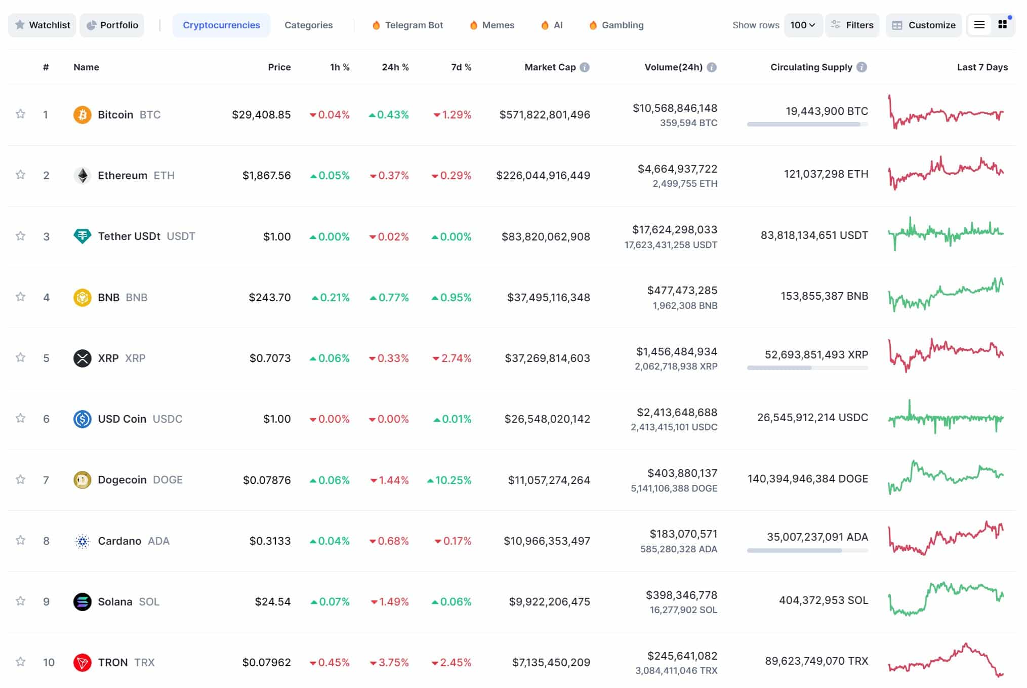Sort by the 7d % column header

[x=461, y=67]
